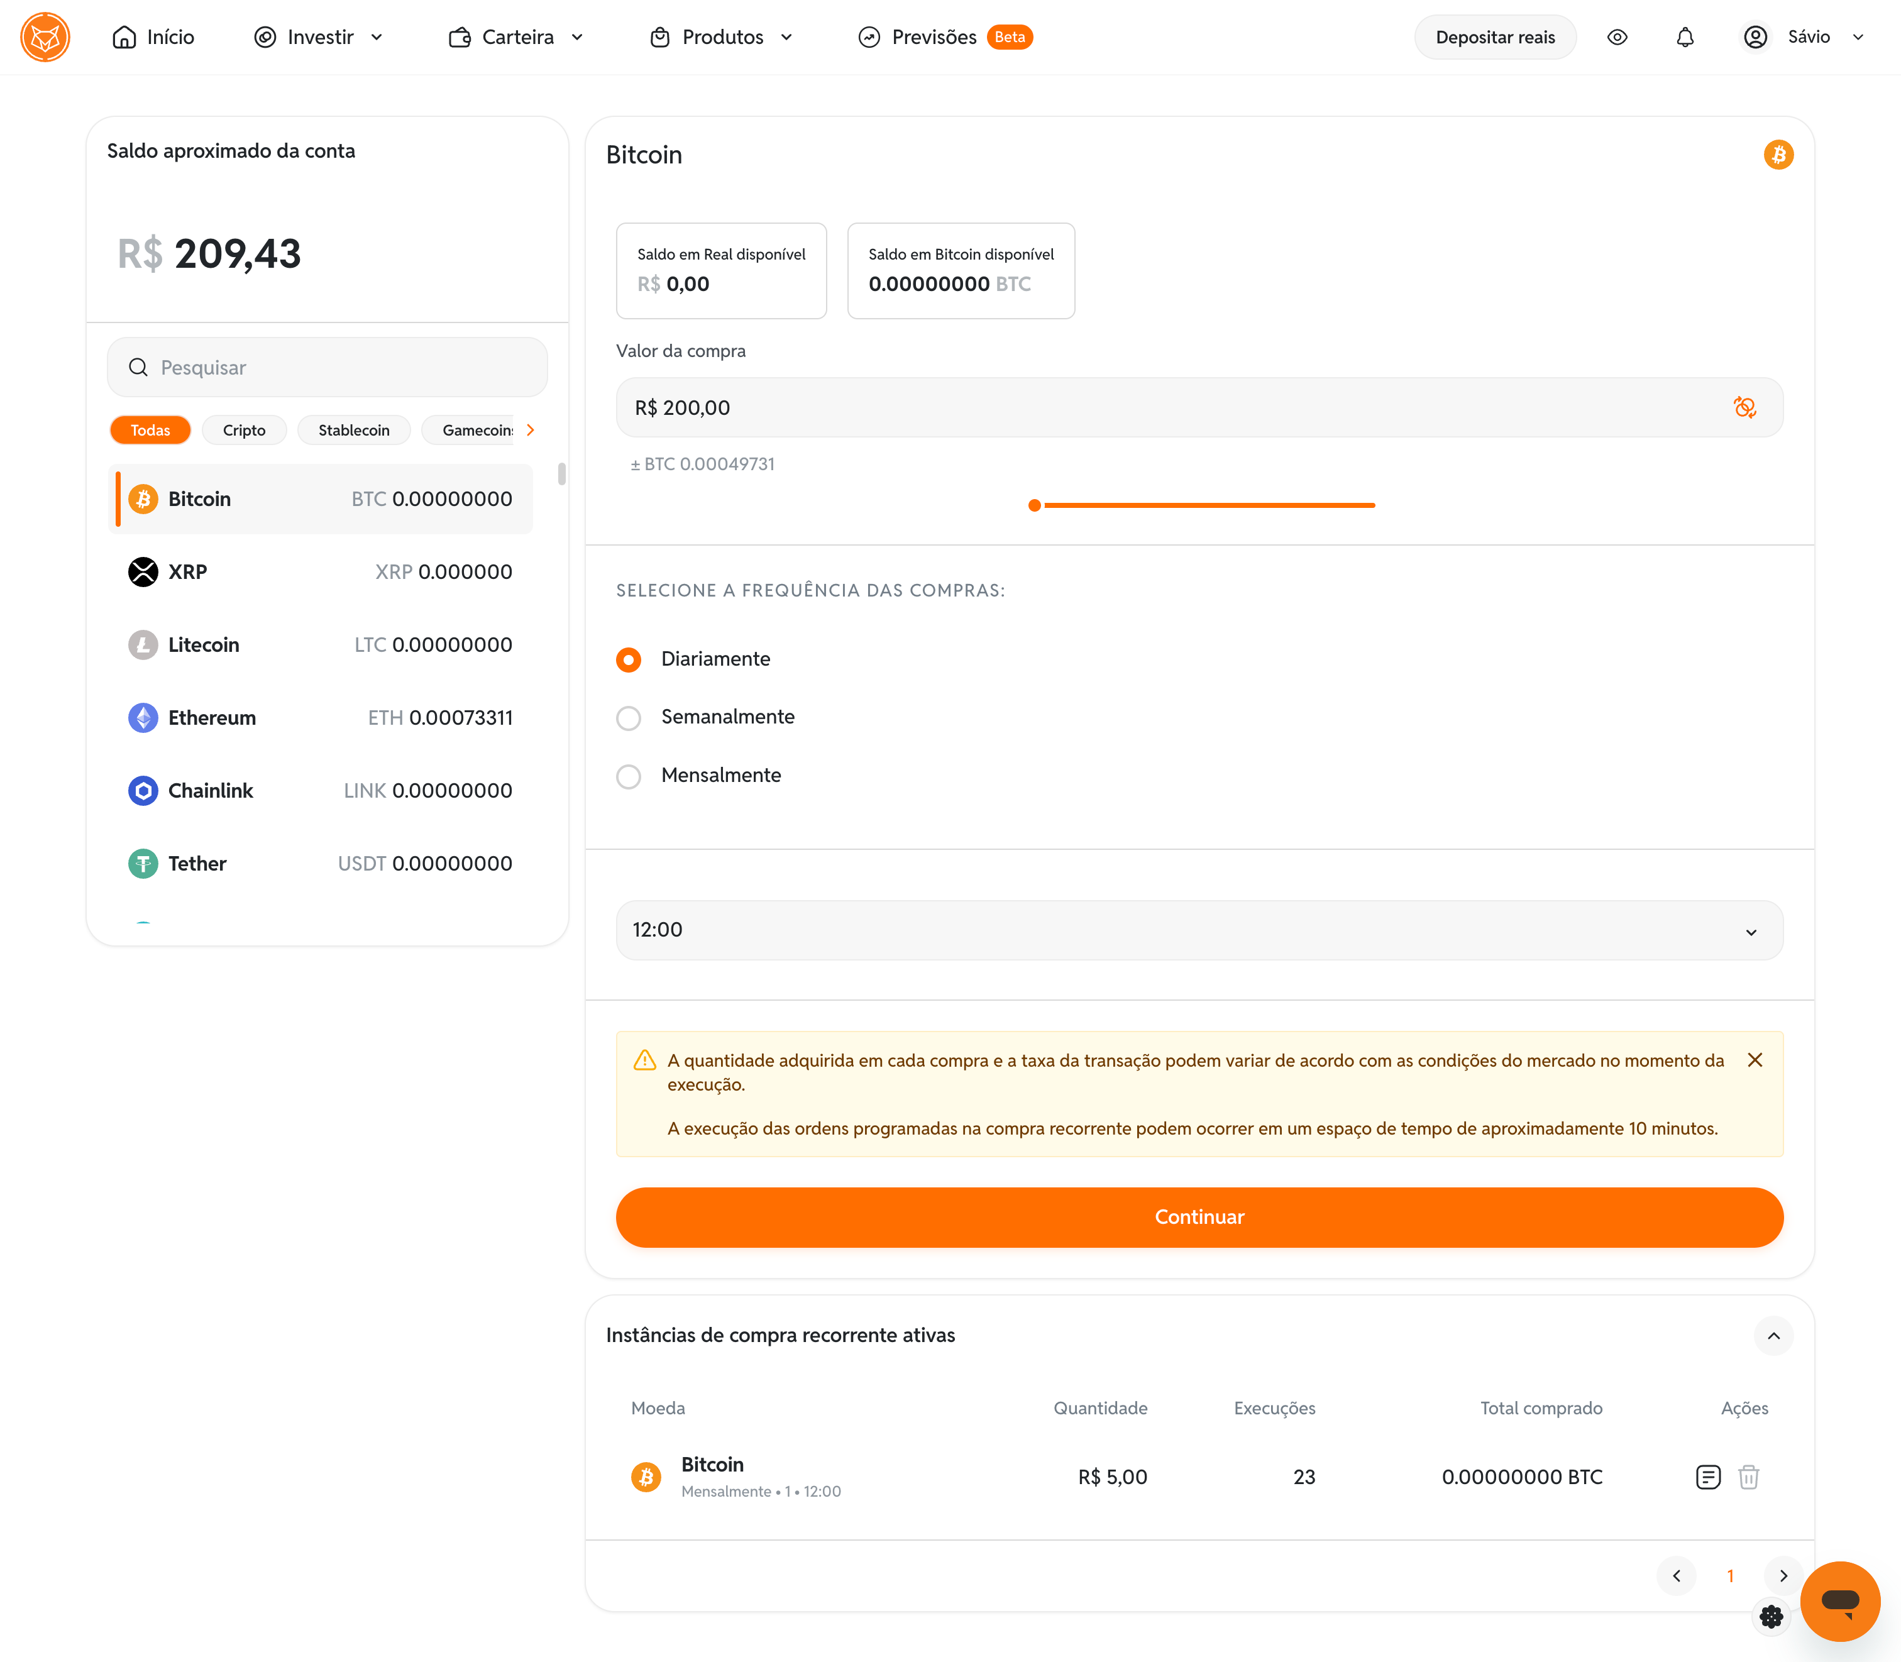Open details icon for the Bitcoin recurring purchase

click(x=1707, y=1477)
